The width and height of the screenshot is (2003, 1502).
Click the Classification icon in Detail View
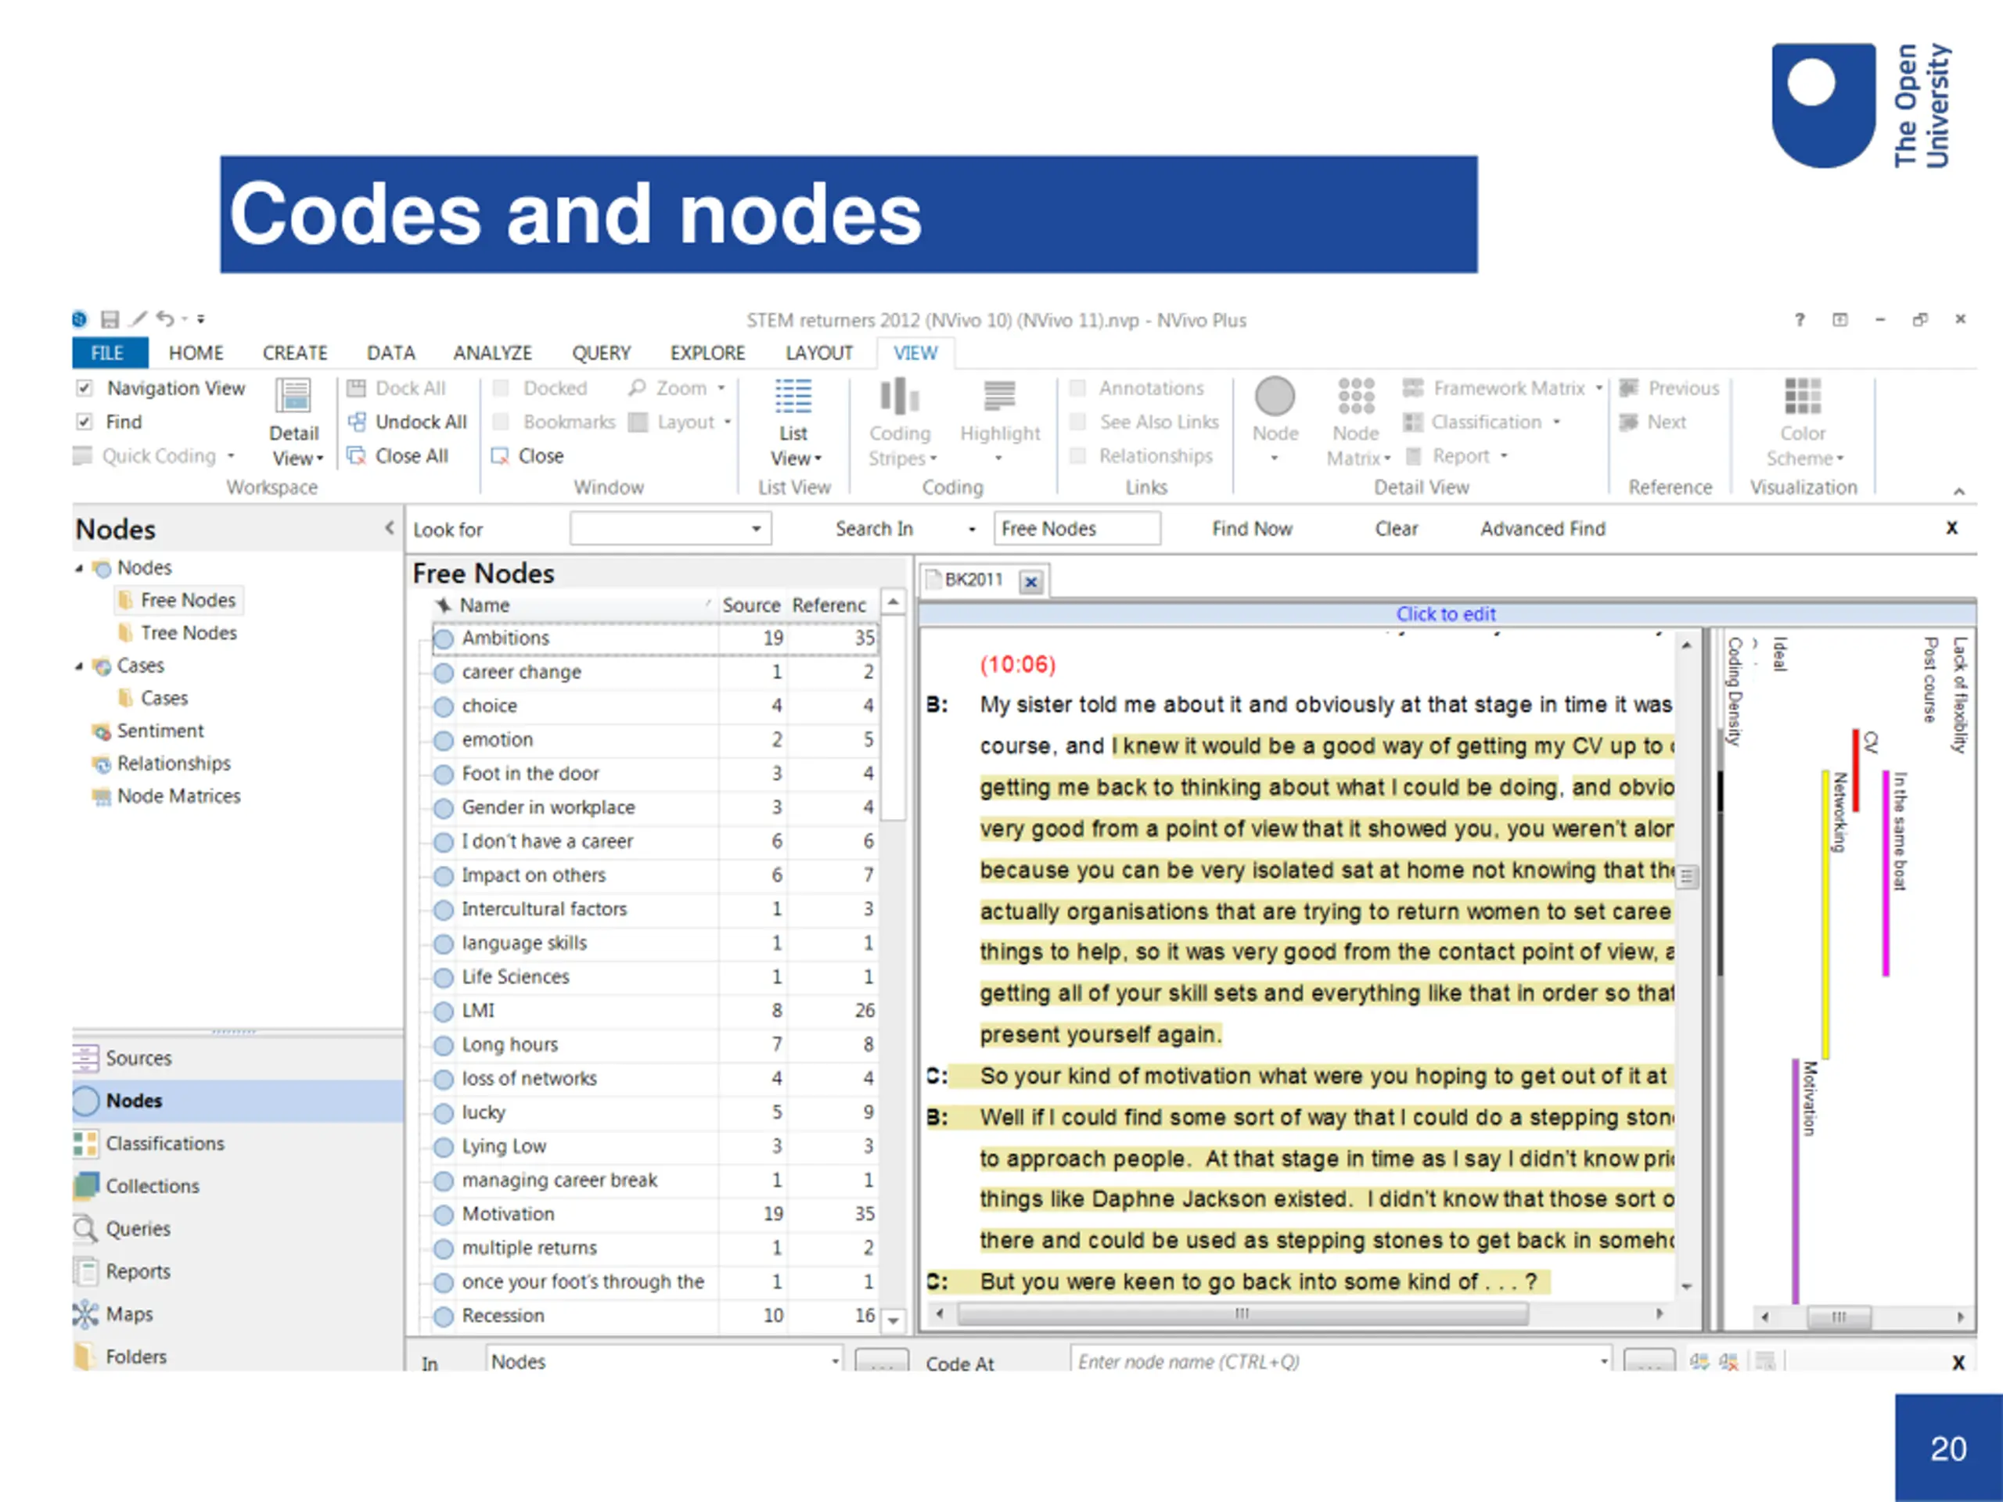(x=1412, y=422)
